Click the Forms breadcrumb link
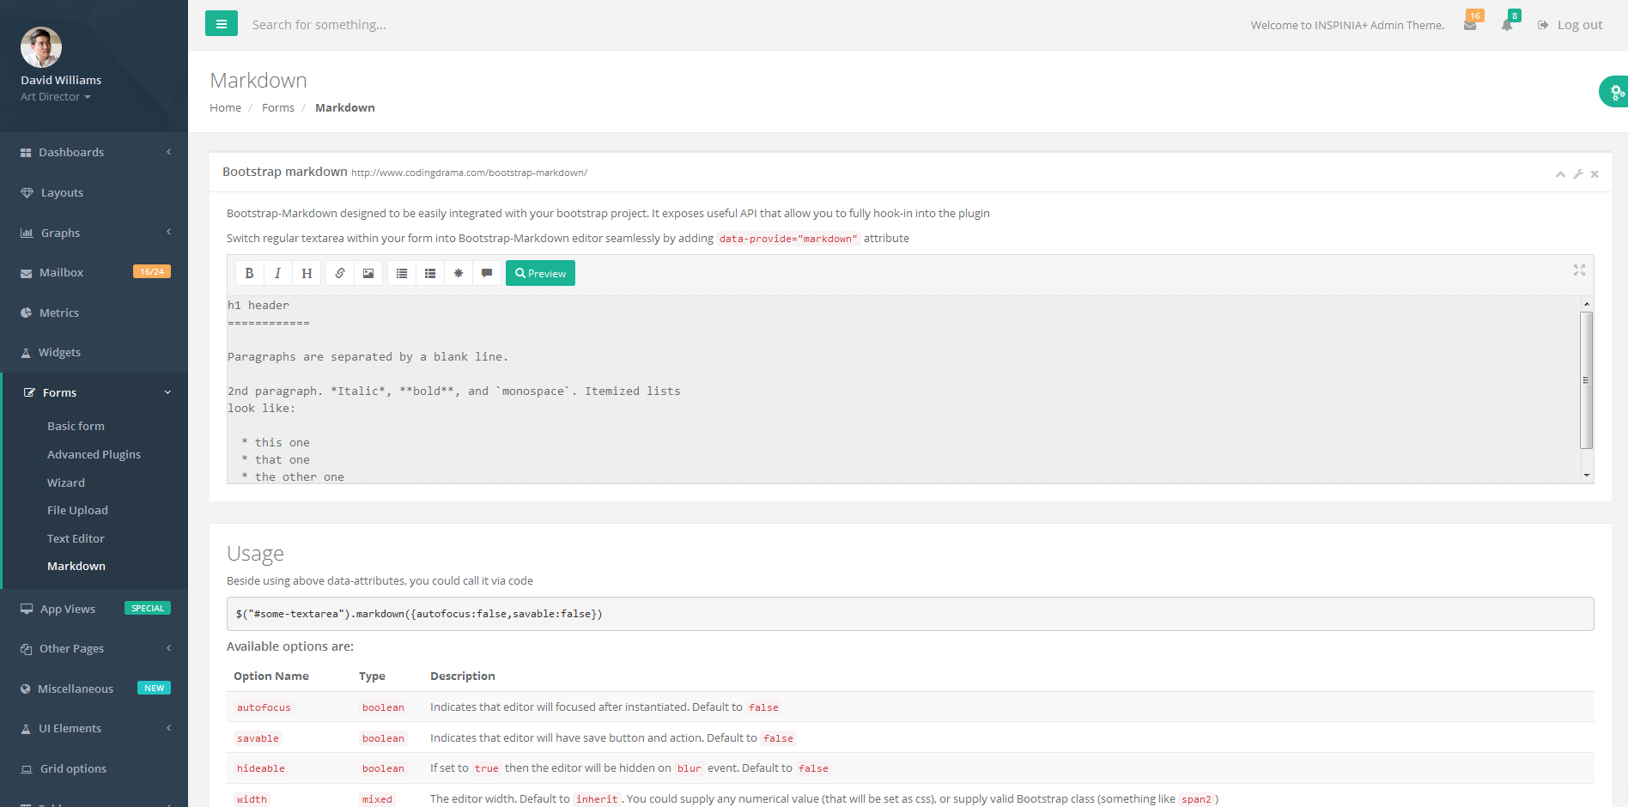1628x807 pixels. pos(278,107)
